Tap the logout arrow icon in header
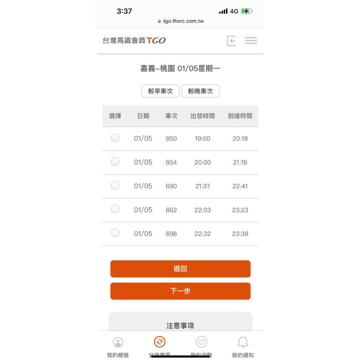The height and width of the screenshot is (361, 361). (231, 41)
